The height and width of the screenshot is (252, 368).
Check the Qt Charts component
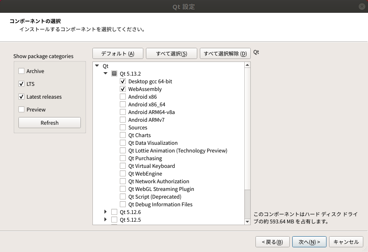123,135
